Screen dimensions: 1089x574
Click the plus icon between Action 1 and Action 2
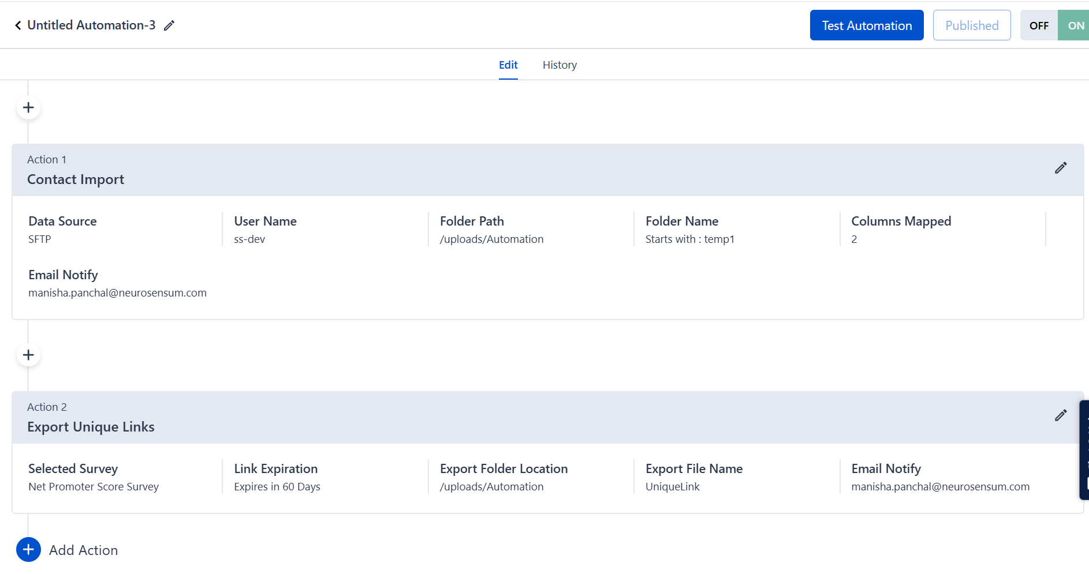(28, 355)
